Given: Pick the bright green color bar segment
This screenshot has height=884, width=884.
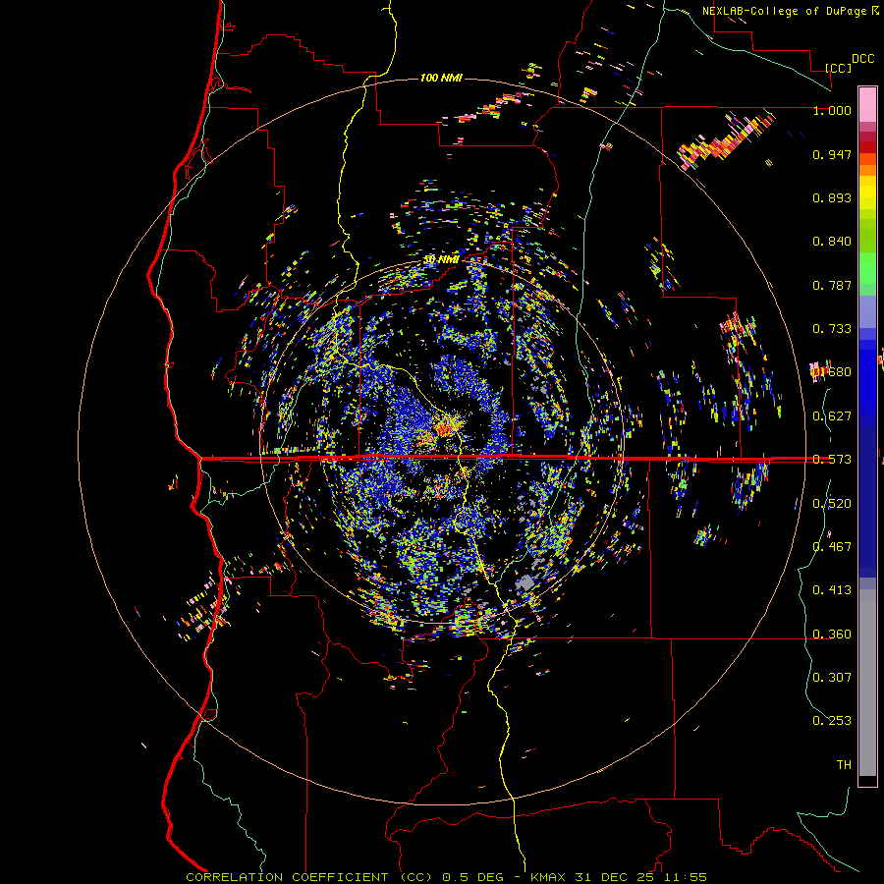Looking at the screenshot, I should tap(867, 268).
